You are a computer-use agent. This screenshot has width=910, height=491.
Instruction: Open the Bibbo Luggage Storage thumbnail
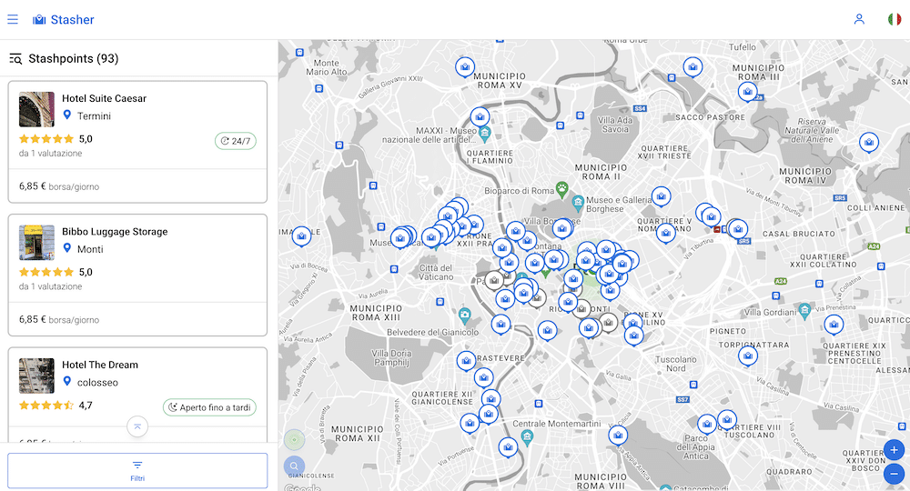click(36, 242)
